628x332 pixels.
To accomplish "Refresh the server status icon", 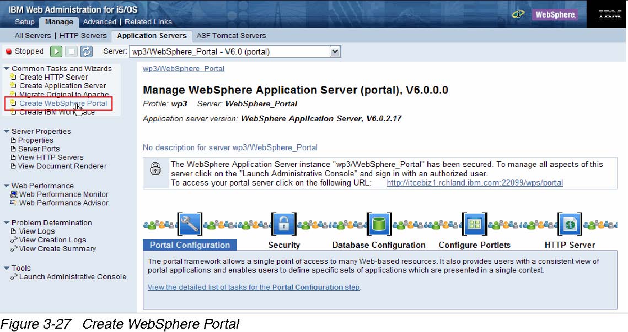I will 87,52.
